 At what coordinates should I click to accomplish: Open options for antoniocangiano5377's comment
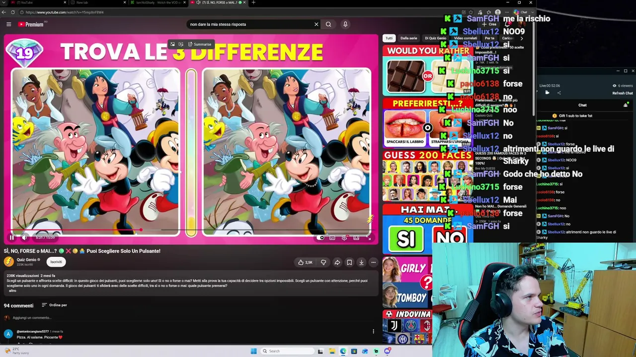(x=373, y=332)
